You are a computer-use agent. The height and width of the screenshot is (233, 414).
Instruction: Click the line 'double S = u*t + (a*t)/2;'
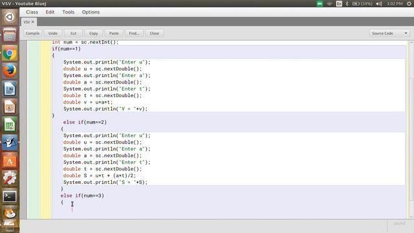(100, 175)
